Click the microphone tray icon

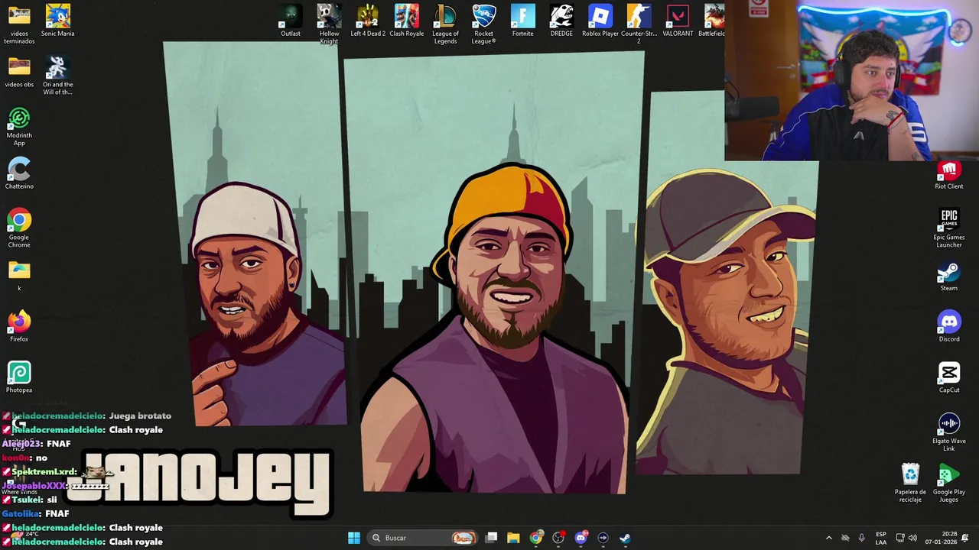[x=862, y=538]
